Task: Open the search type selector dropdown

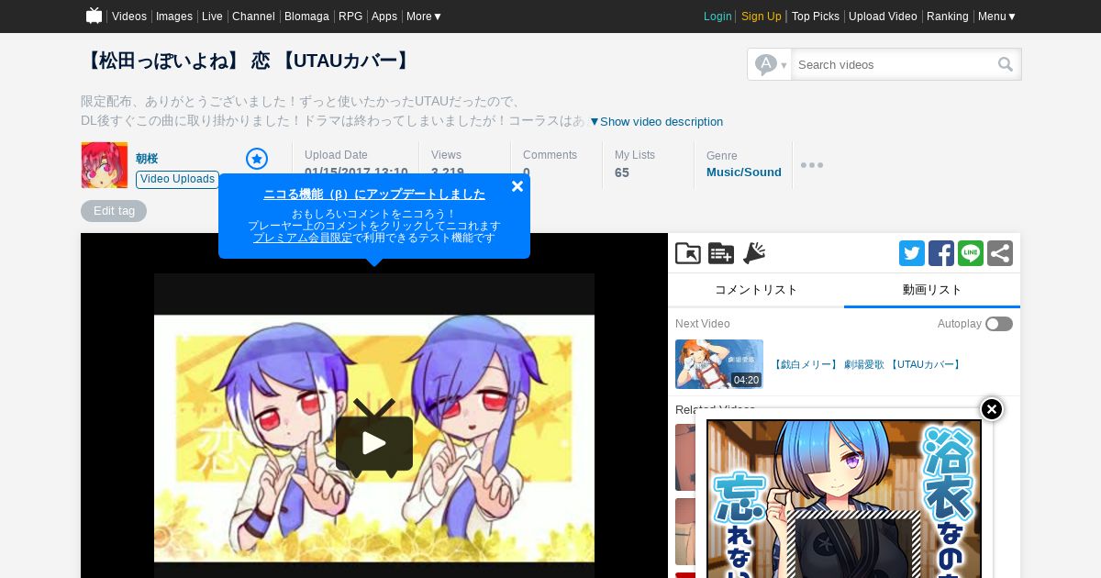Action: tap(770, 64)
